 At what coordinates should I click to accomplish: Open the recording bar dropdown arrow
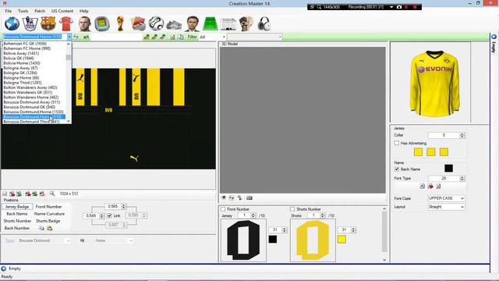pos(391,7)
